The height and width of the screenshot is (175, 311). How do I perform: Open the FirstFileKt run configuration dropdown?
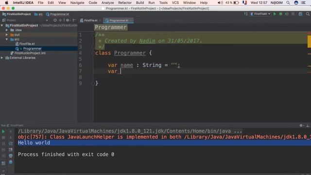(260, 14)
